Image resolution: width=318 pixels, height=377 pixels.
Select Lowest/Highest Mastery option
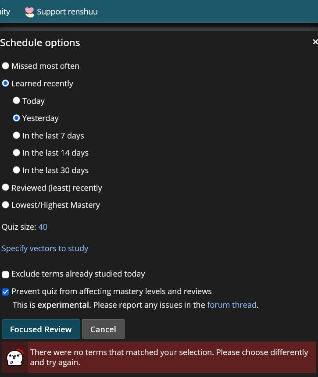click(x=5, y=205)
